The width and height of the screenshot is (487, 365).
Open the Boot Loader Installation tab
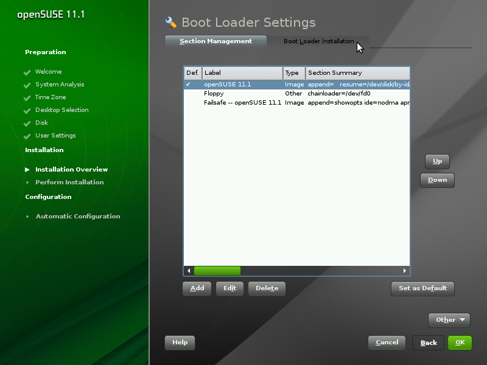point(318,41)
